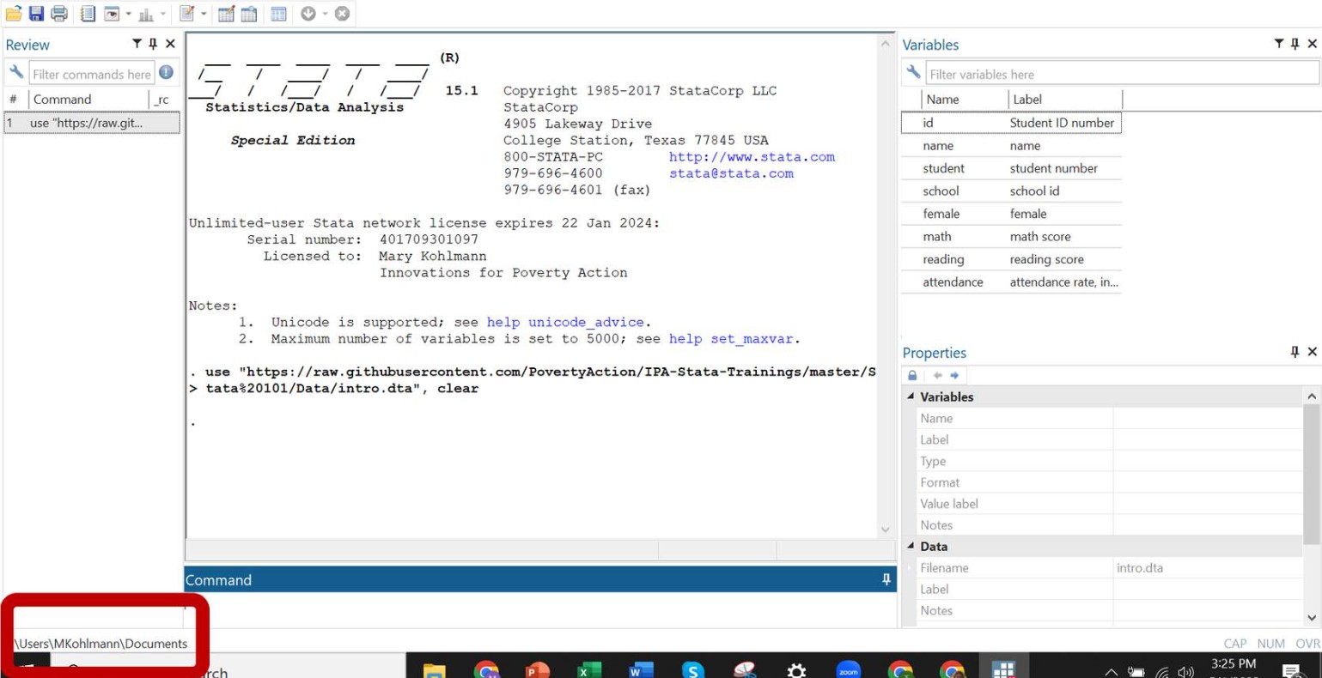Click the Label column header in Variables
This screenshot has width=1322, height=678.
[x=1065, y=100]
